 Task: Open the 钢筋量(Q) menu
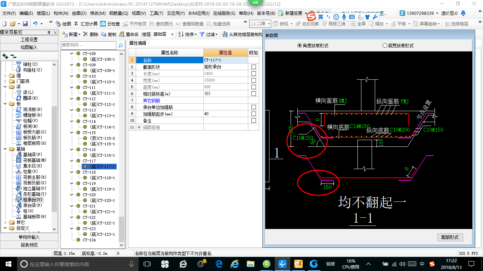tap(118, 13)
